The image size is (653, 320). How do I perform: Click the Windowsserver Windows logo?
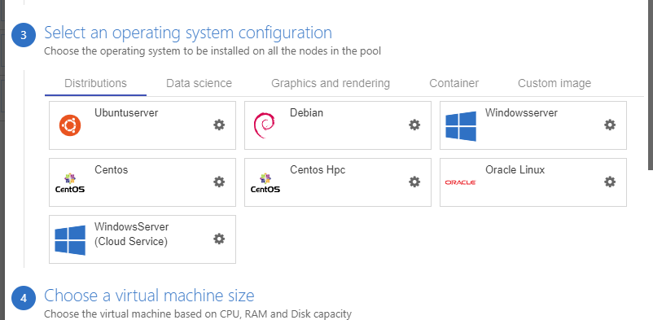[x=461, y=126]
